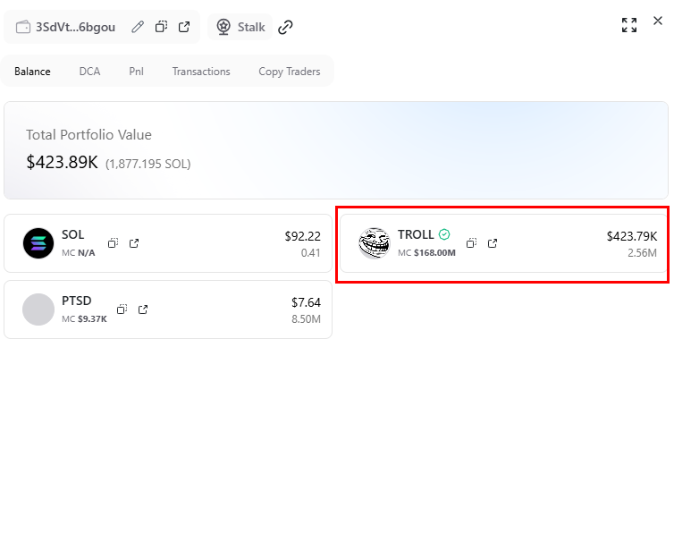
Task: Copy the SOL token address
Action: pyautogui.click(x=114, y=243)
